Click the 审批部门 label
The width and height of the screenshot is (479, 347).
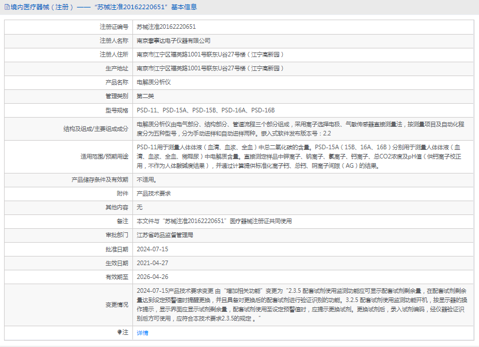[117, 235]
